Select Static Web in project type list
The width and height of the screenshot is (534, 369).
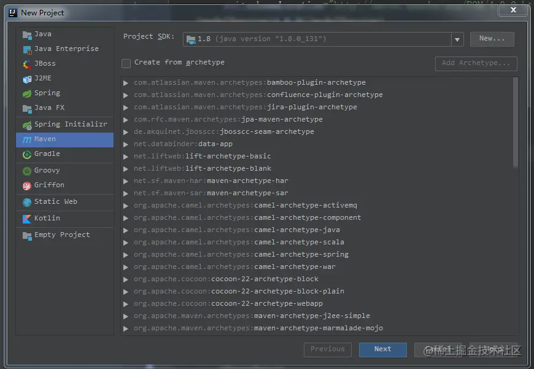click(64, 202)
